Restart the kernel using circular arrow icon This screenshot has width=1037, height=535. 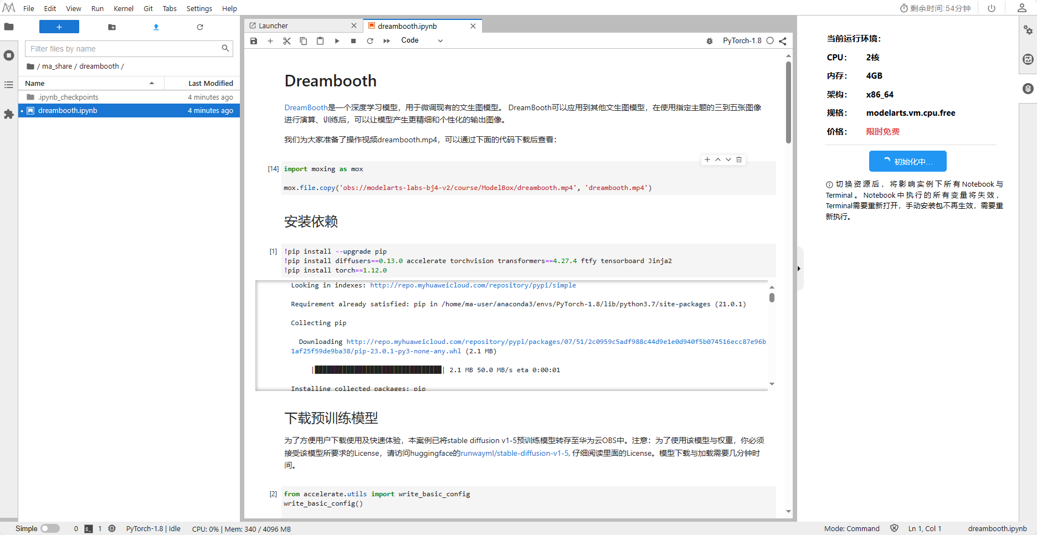(370, 41)
